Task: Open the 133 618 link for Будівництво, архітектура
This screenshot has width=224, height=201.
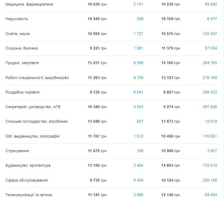Action: [210, 166]
